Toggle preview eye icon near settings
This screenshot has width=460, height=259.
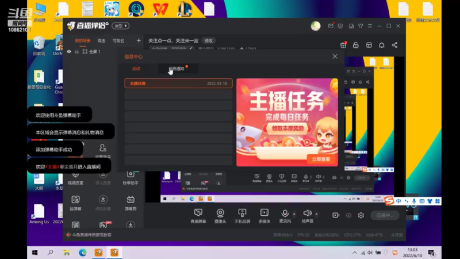click(348, 215)
